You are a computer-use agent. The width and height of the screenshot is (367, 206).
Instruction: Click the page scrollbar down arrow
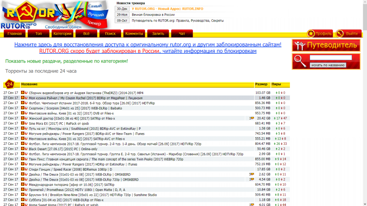click(365, 203)
